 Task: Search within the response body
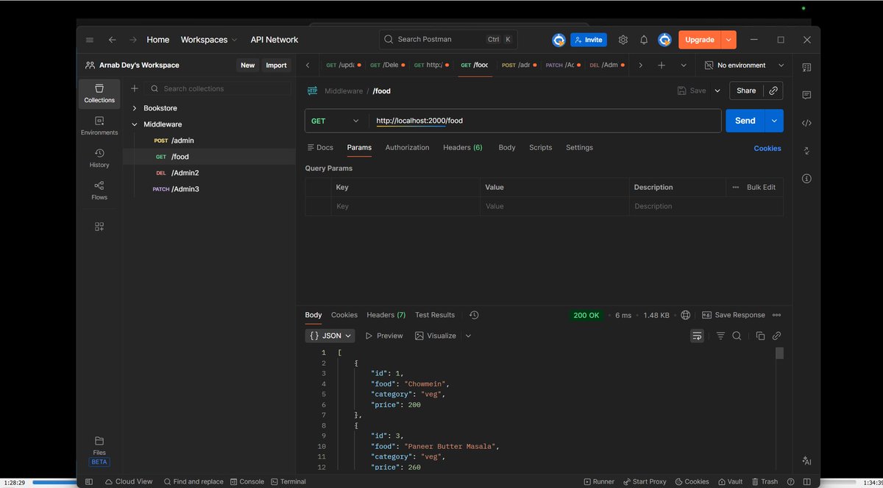coord(737,336)
